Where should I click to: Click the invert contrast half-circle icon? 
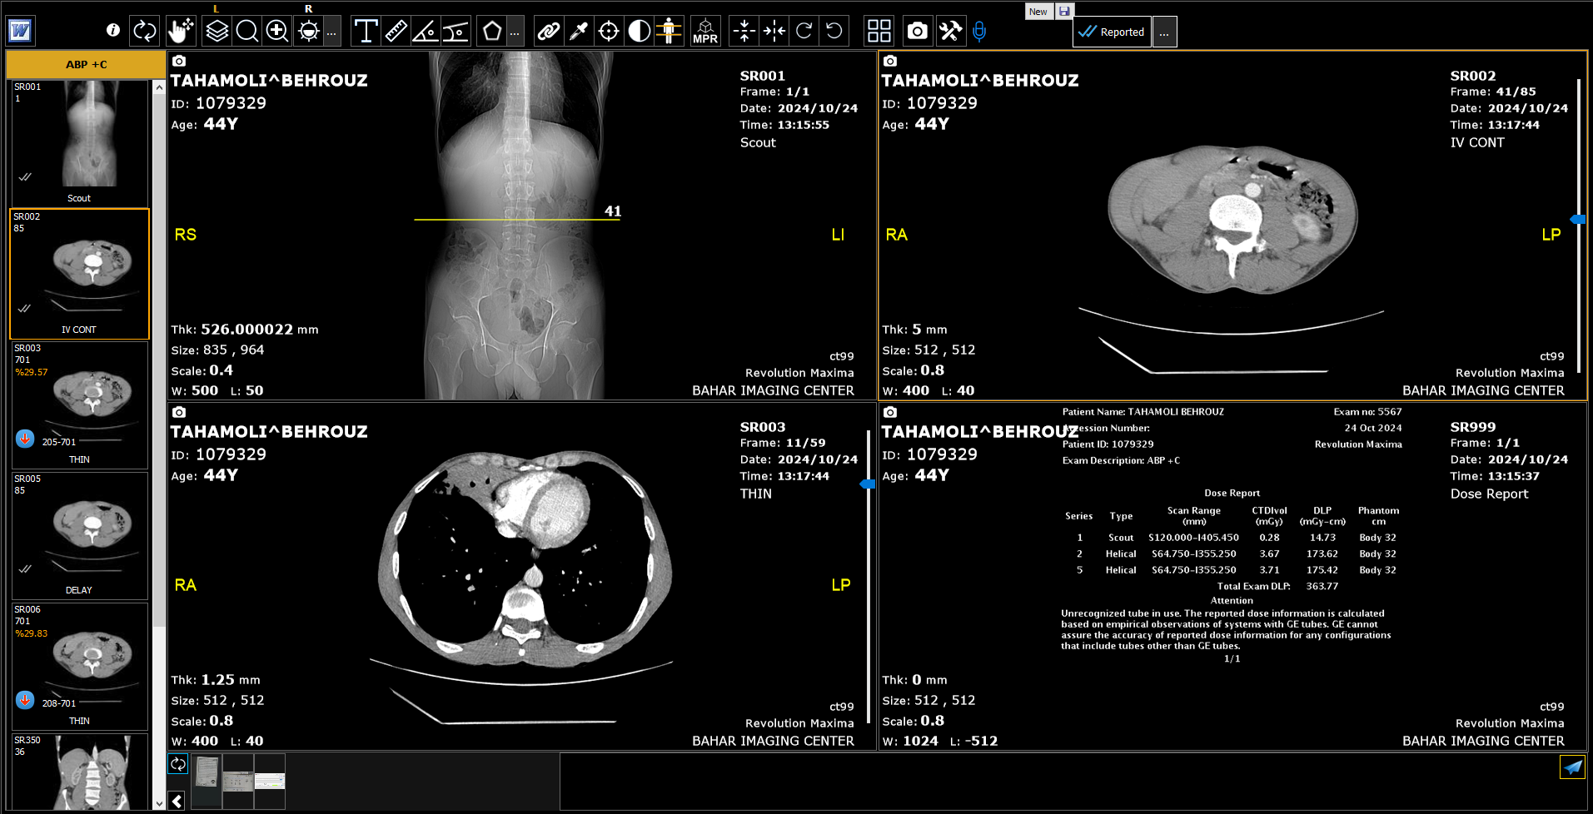point(639,32)
